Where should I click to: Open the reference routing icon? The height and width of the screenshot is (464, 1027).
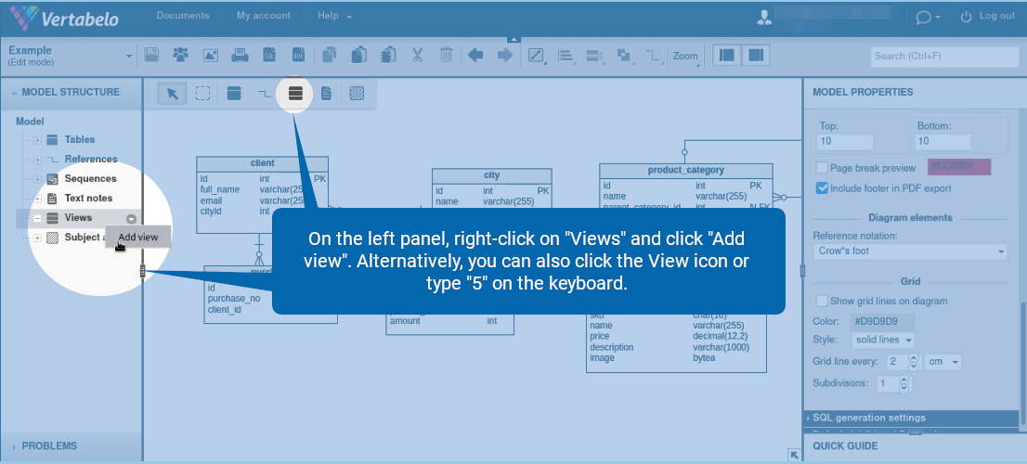coord(653,57)
